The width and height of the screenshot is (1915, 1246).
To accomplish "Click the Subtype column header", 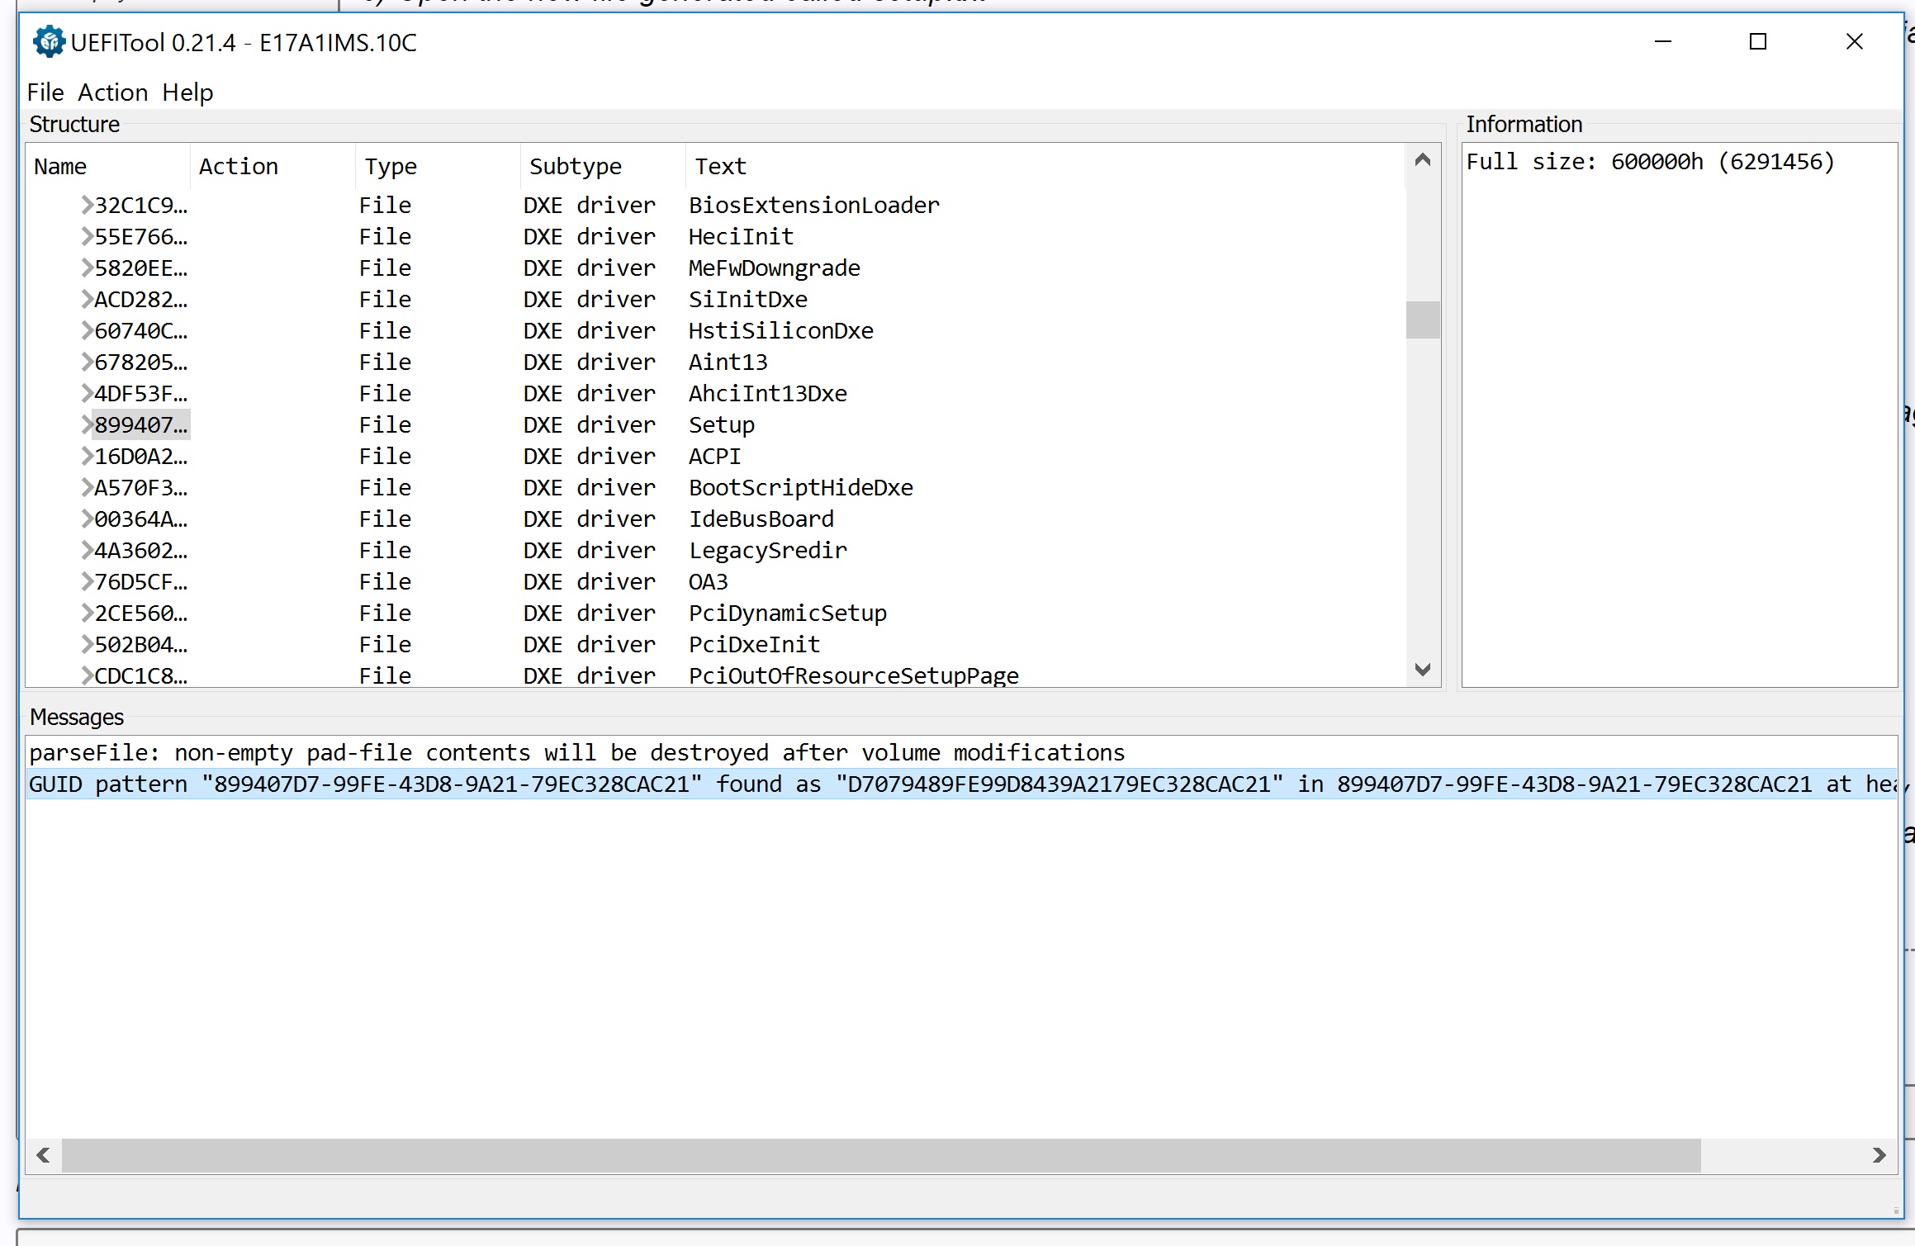I will point(576,167).
